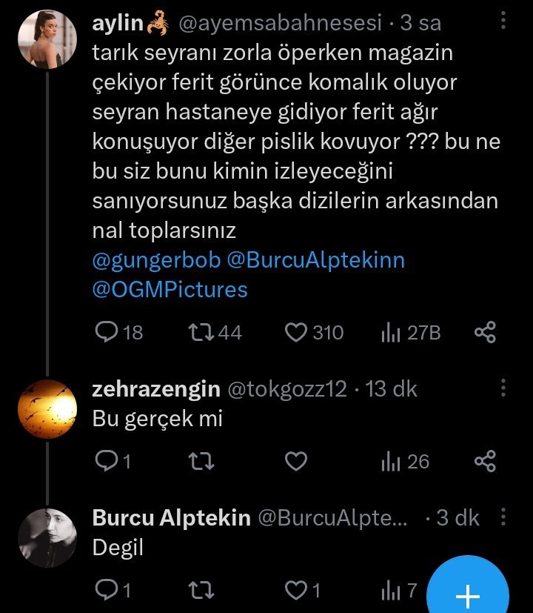Open more options for zehrazengin's tweet
Screen dimensions: 533x613
[503, 388]
